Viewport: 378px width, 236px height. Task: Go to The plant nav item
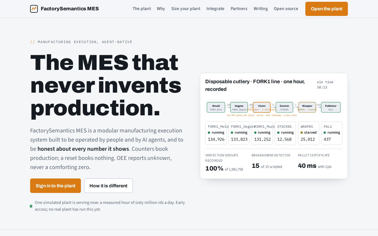point(142,9)
